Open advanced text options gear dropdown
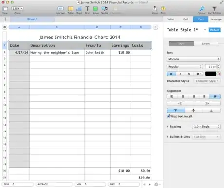Viewport: 224px width, 188px height. click(x=199, y=74)
